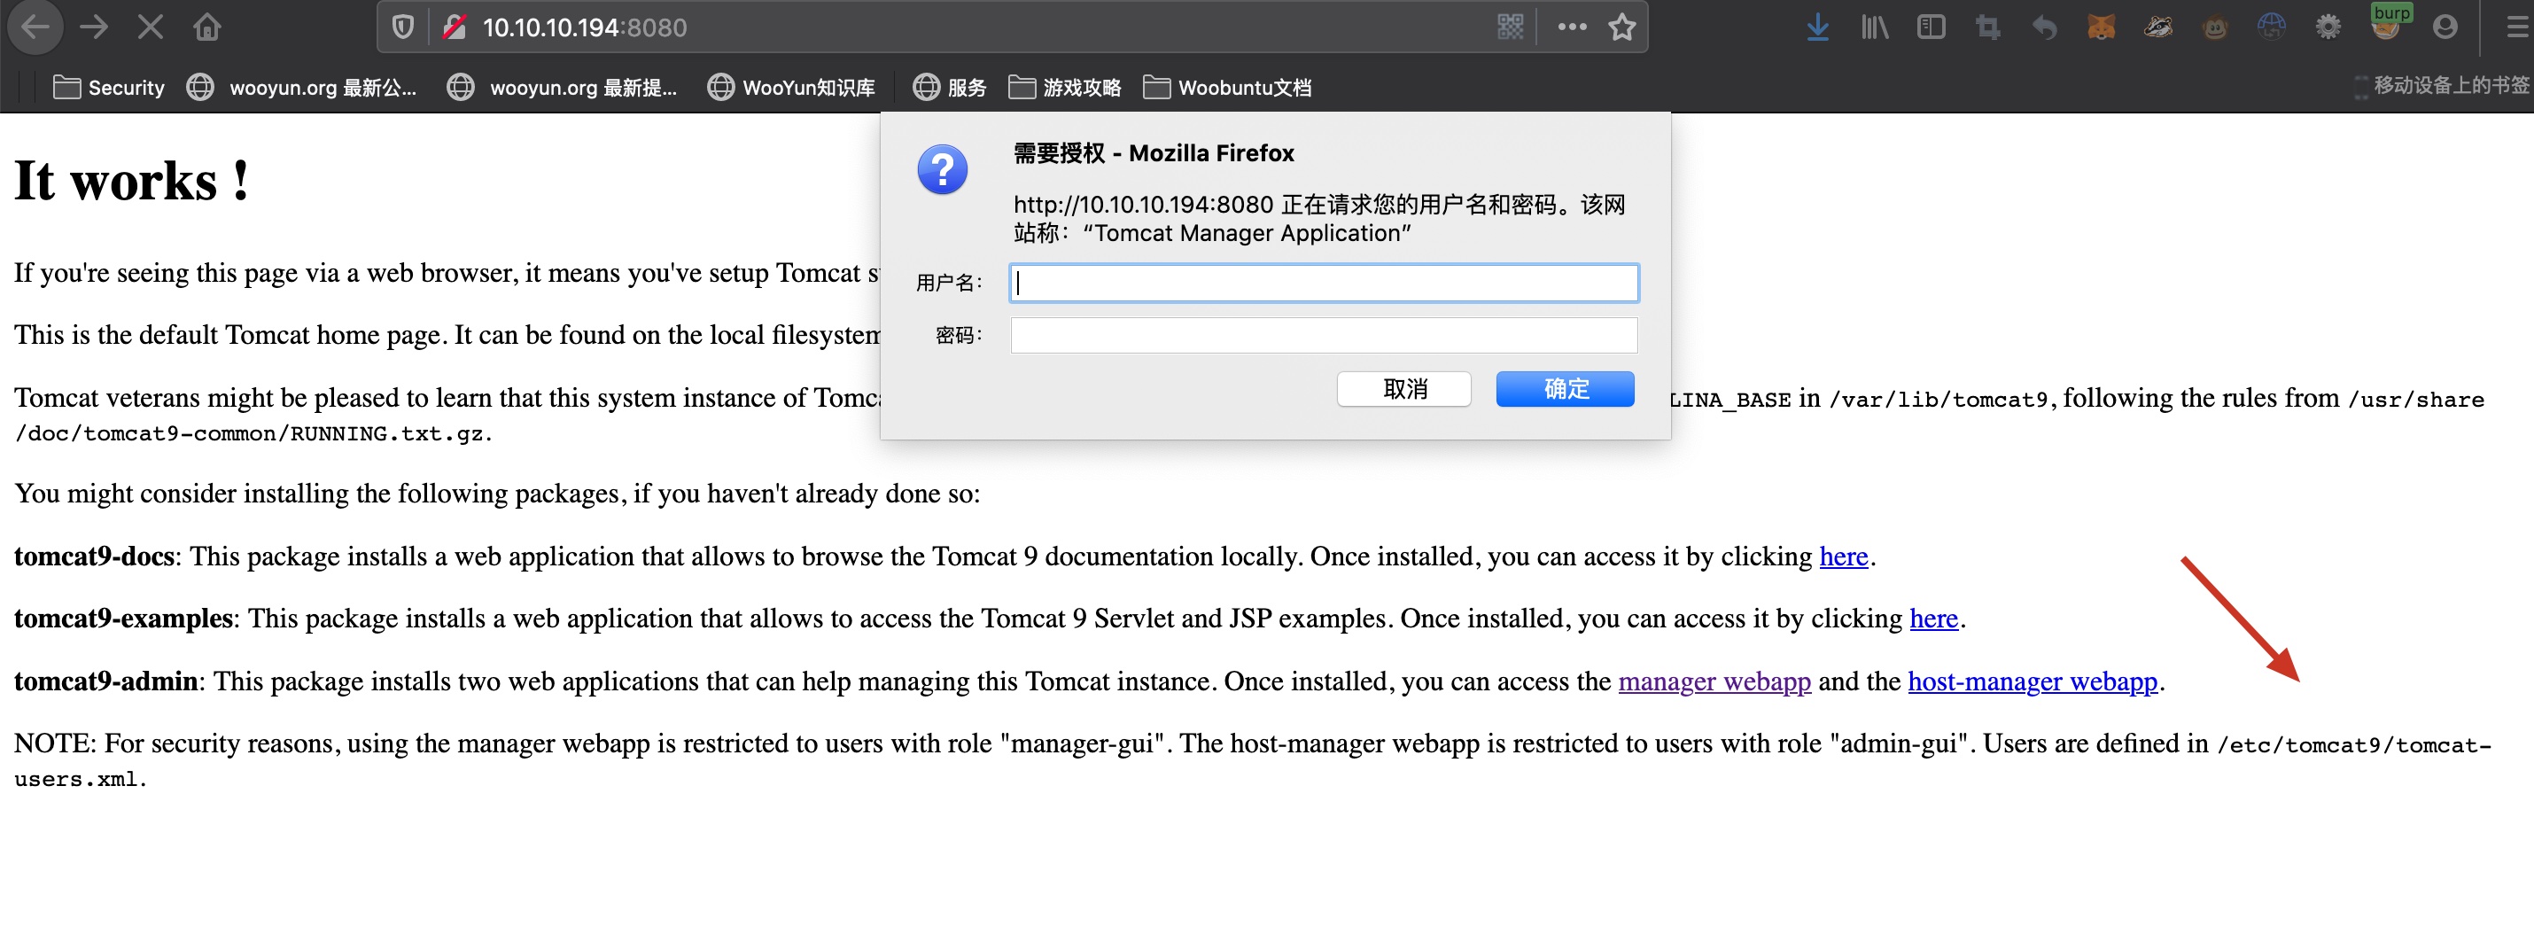
Task: Open the Firefox account avatar icon
Action: (2445, 27)
